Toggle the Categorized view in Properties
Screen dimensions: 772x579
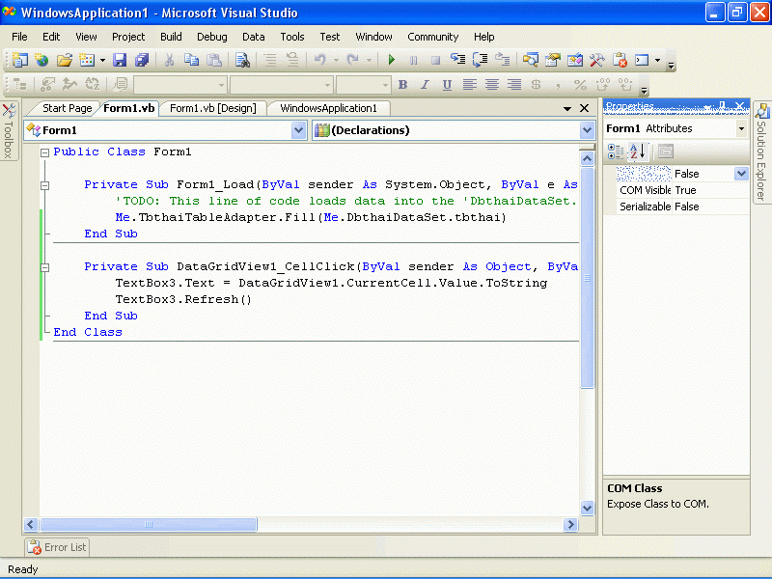pos(616,152)
